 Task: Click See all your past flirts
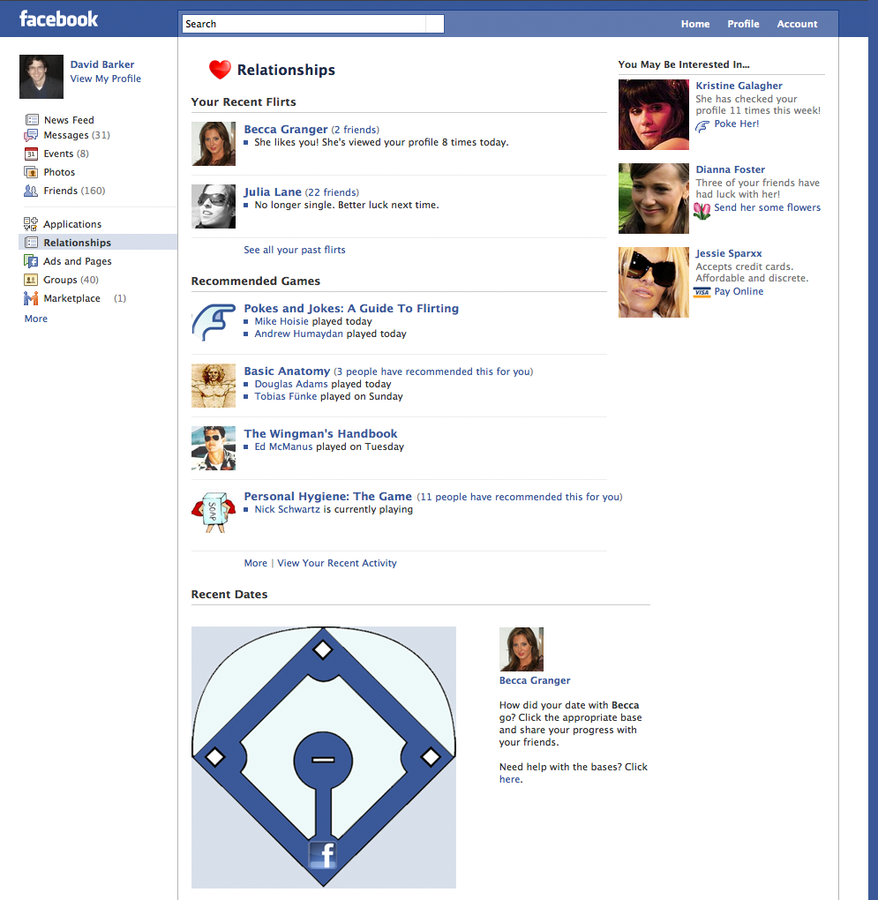(295, 250)
